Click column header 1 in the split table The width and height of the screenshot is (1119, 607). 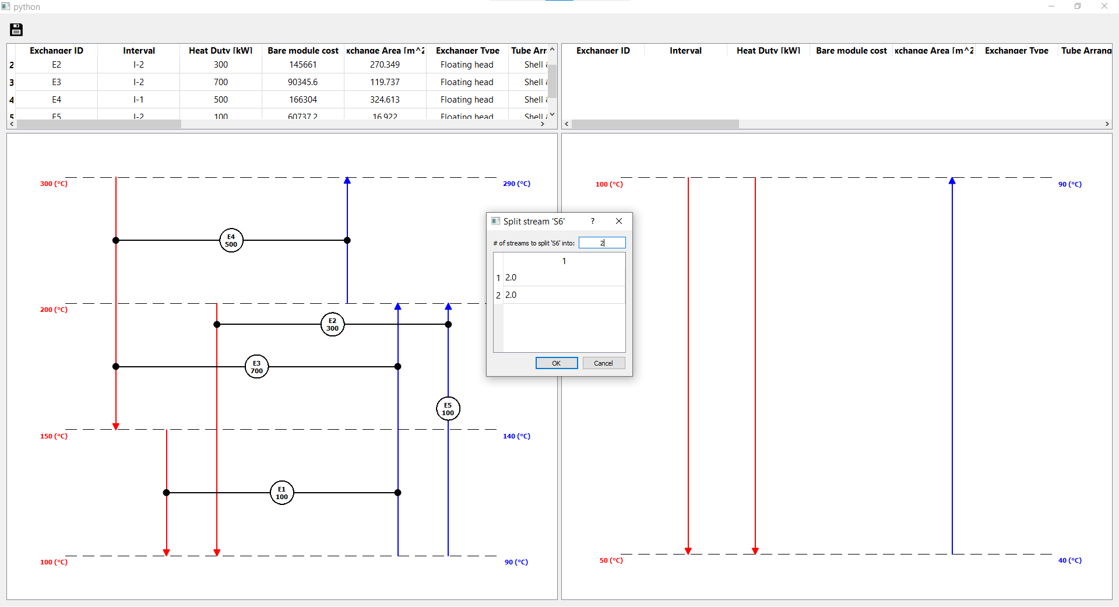(564, 261)
